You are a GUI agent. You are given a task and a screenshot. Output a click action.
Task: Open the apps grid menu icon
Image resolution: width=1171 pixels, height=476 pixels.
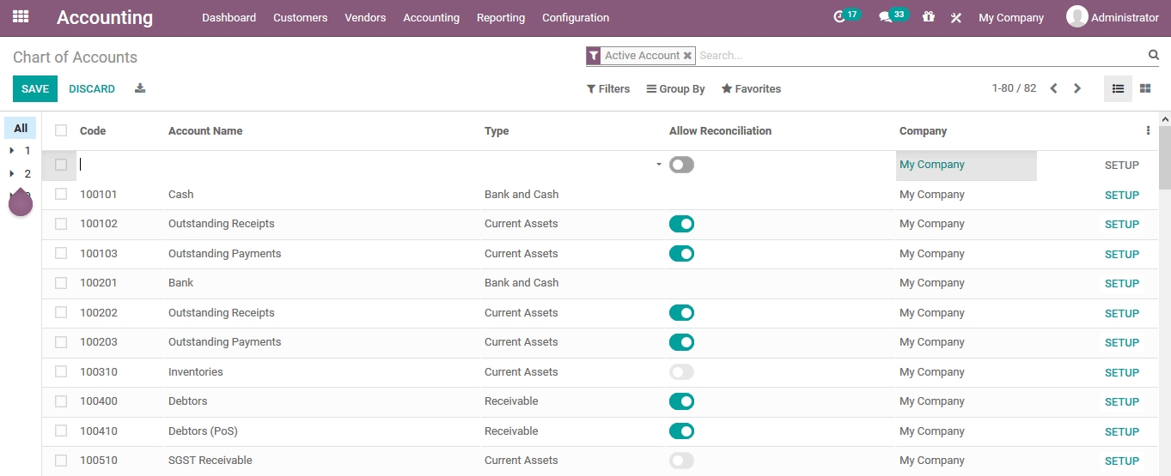(x=21, y=17)
